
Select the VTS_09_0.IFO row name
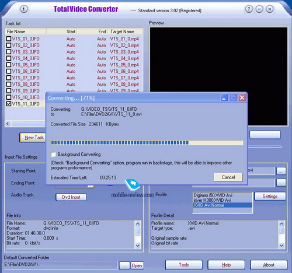[26, 90]
